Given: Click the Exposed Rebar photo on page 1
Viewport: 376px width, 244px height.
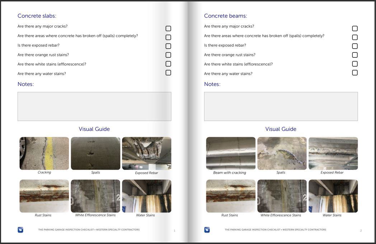Looking at the screenshot, I should pos(147,153).
